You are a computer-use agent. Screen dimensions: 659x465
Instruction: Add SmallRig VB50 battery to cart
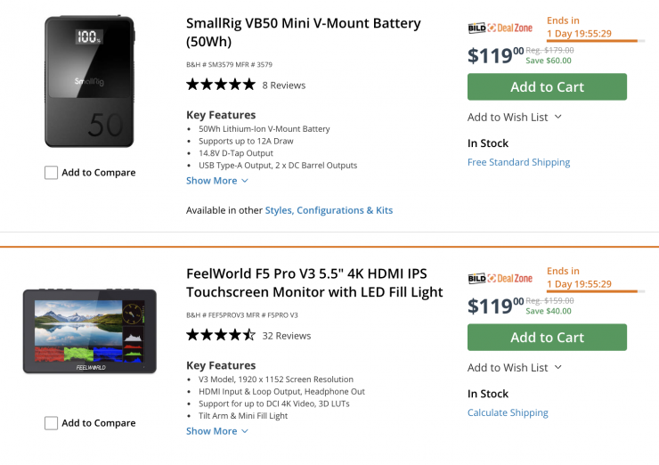(x=547, y=86)
